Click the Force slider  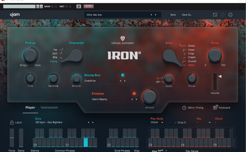(x=12, y=138)
